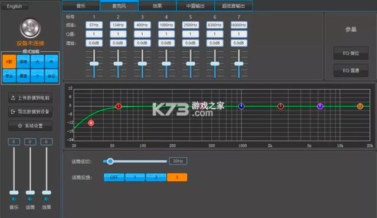Click the 效果 volume fader handle

click(x=47, y=193)
